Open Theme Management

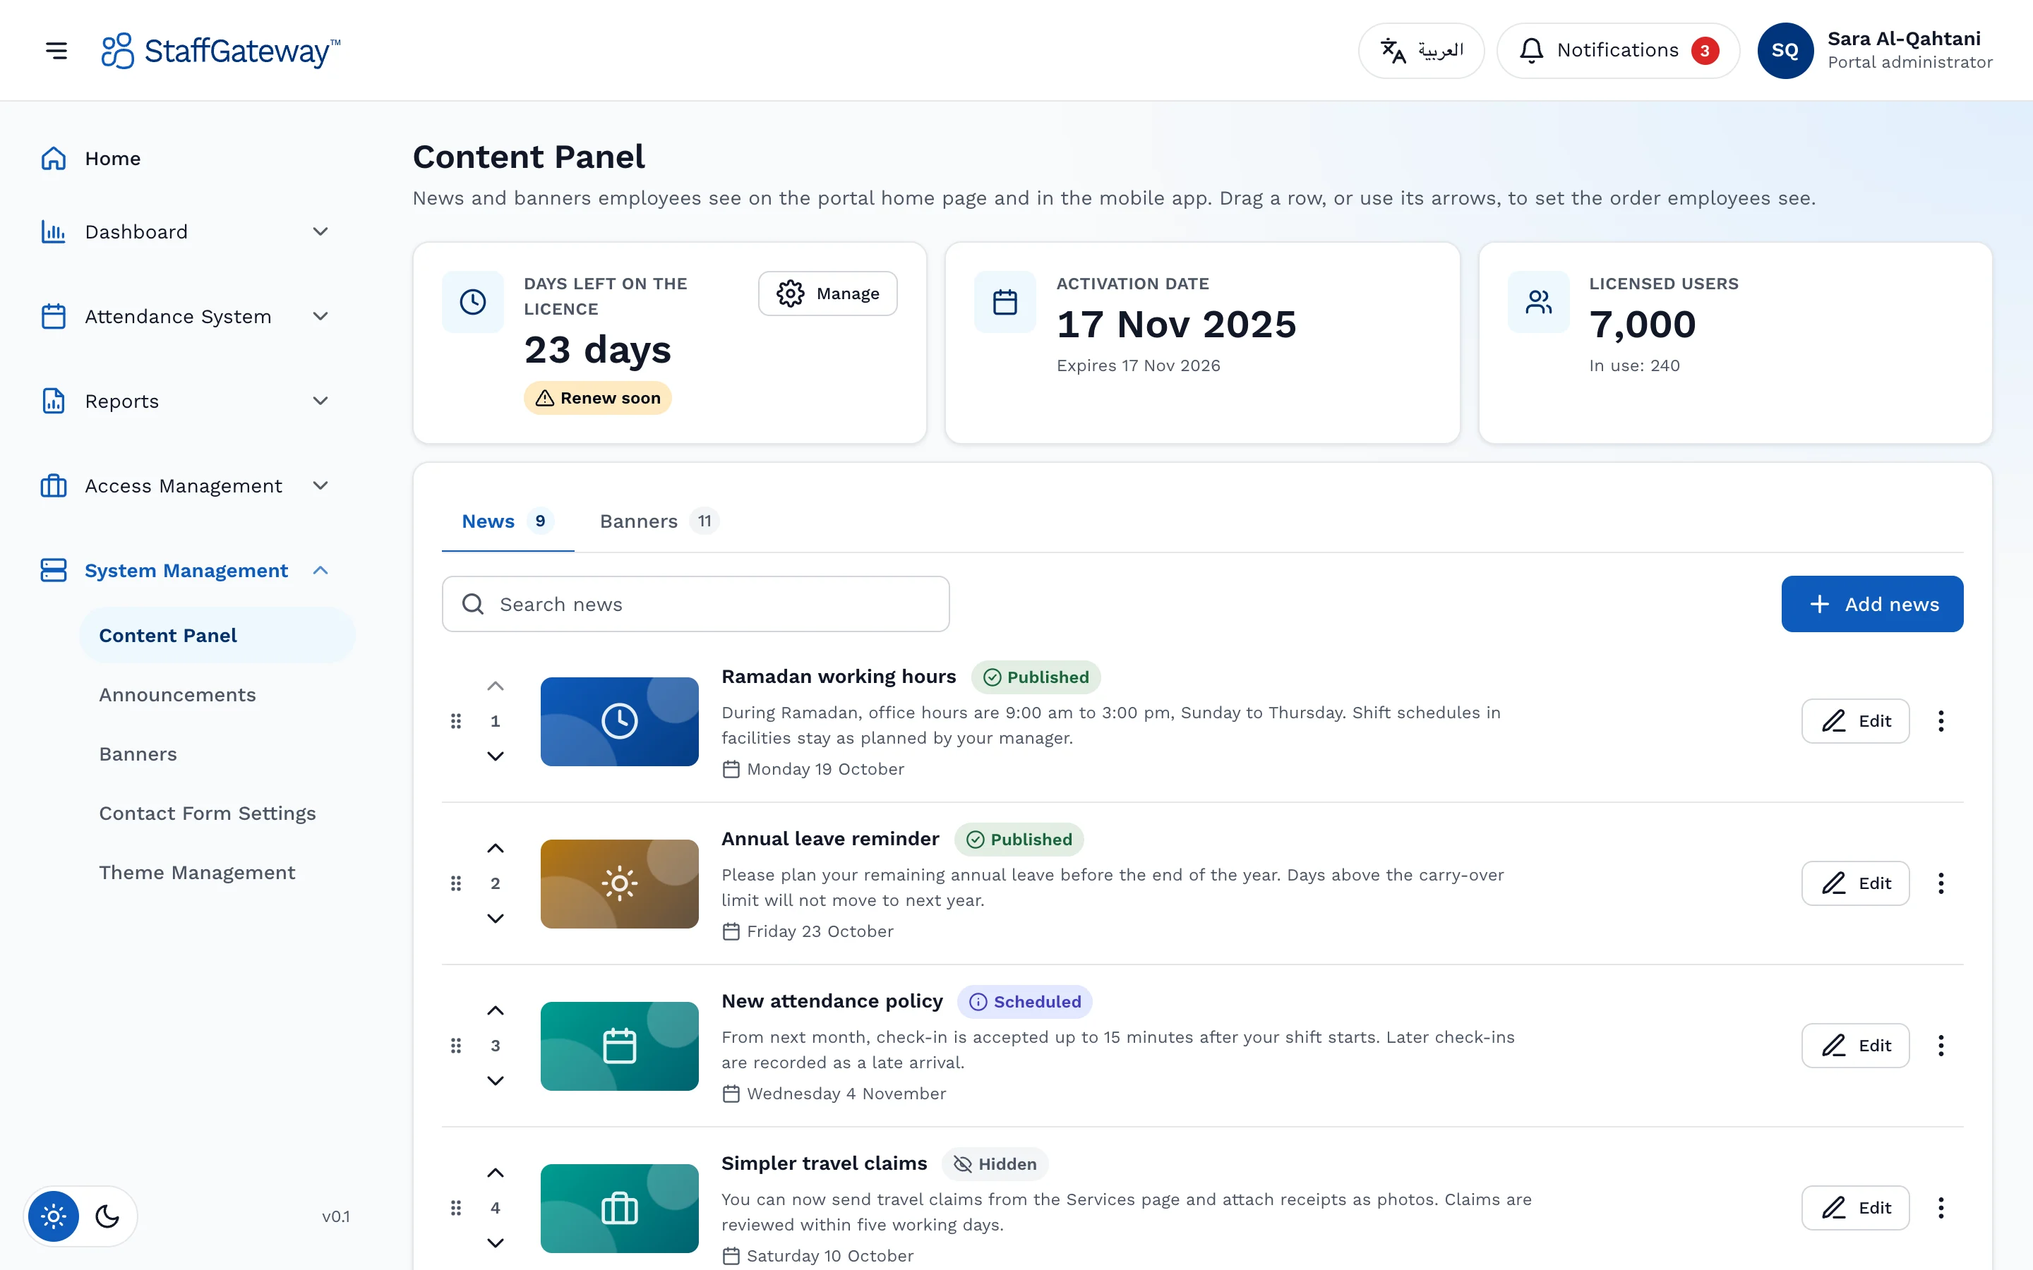pyautogui.click(x=217, y=873)
